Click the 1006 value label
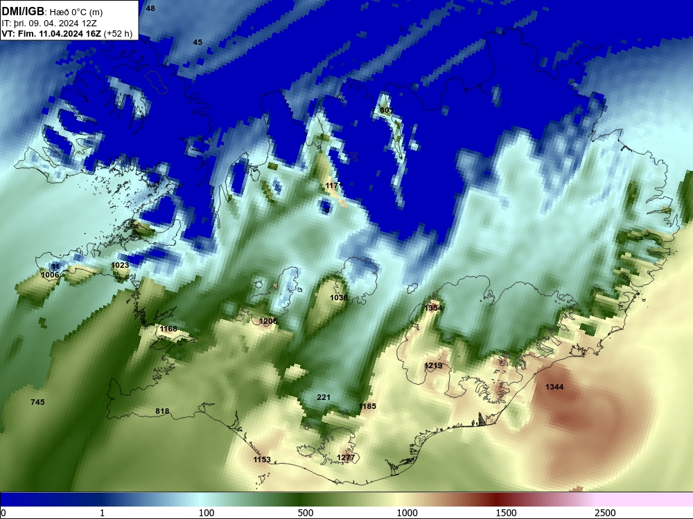 [x=50, y=275]
